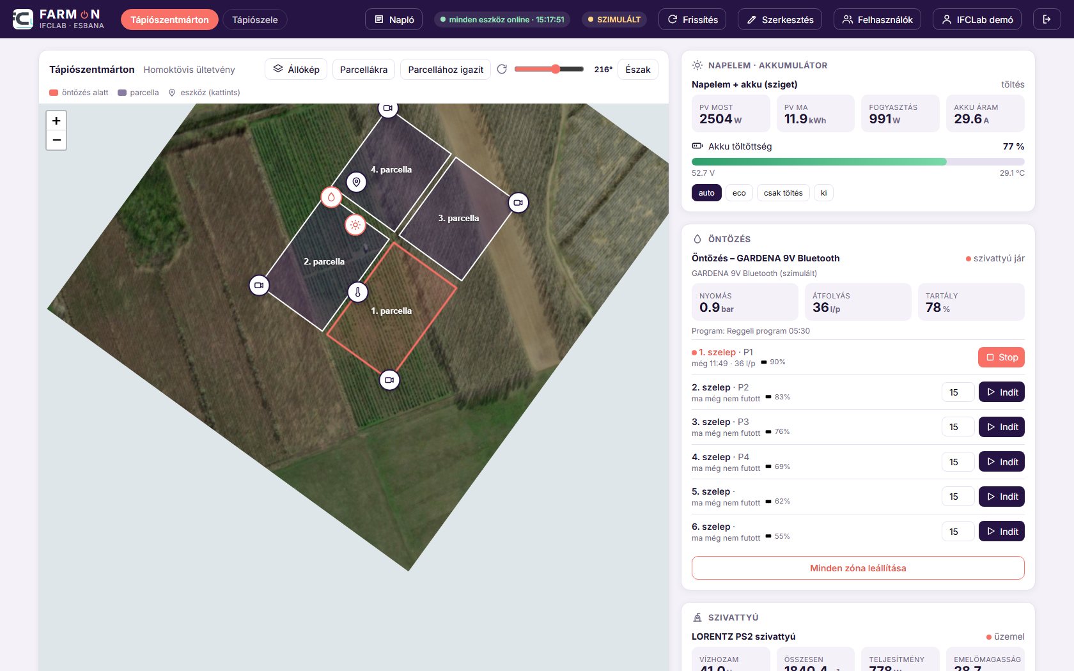Image resolution: width=1074 pixels, height=671 pixels.
Task: Zoom in the map with plus button
Action: [56, 120]
